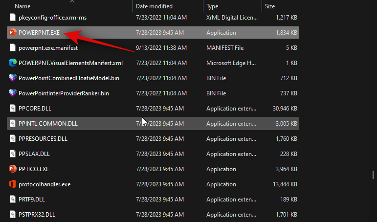Click the vertical scrollbar thumb
The height and width of the screenshot is (222, 377).
[x=373, y=175]
